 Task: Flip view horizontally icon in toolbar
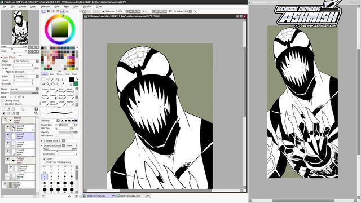point(170,11)
